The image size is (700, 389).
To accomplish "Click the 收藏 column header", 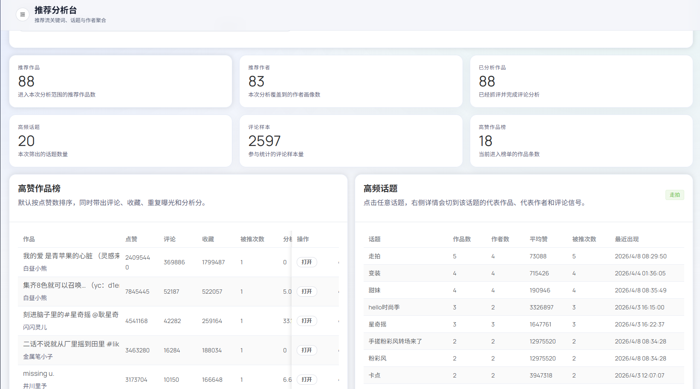I will click(208, 239).
